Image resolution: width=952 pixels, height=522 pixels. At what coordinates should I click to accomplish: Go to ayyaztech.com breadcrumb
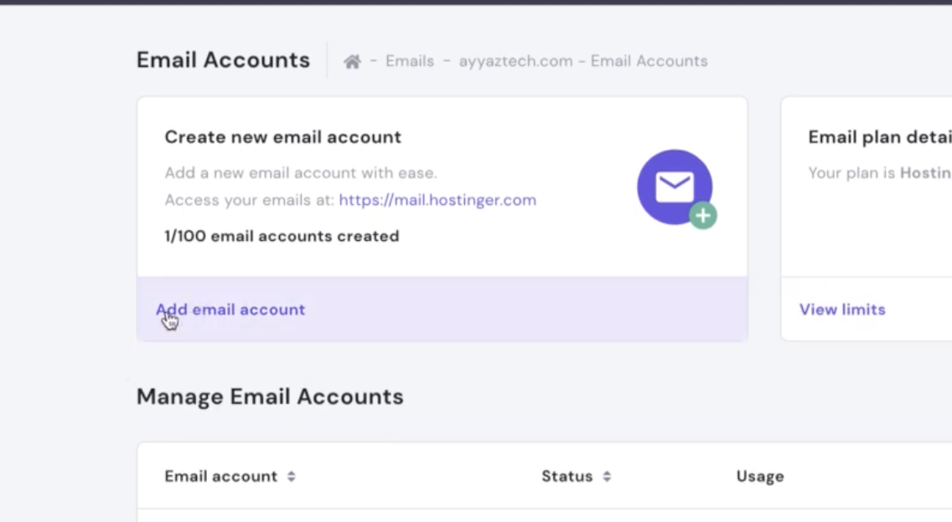coord(515,61)
